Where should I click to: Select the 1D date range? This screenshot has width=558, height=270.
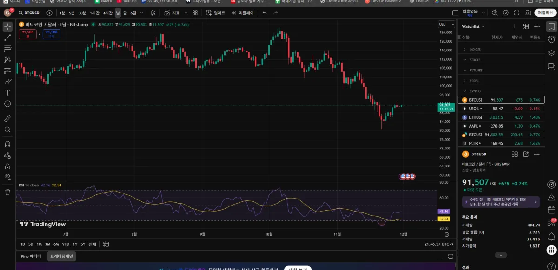[23, 244]
